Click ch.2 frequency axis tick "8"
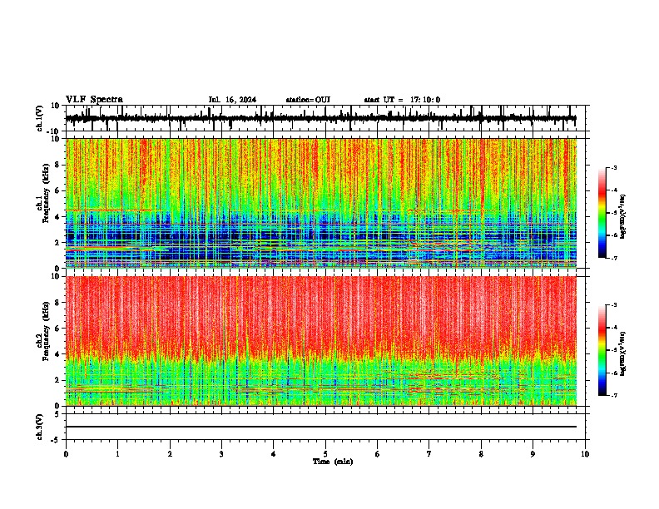The width and height of the screenshot is (659, 509). click(57, 303)
